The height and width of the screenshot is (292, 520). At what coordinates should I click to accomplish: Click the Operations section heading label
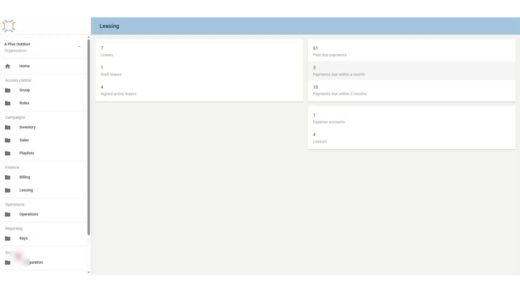[15, 204]
